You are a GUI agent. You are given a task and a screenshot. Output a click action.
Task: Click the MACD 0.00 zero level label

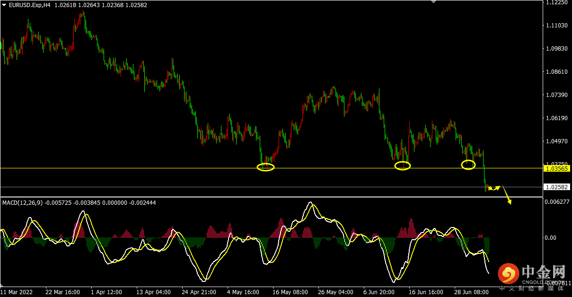pos(550,237)
